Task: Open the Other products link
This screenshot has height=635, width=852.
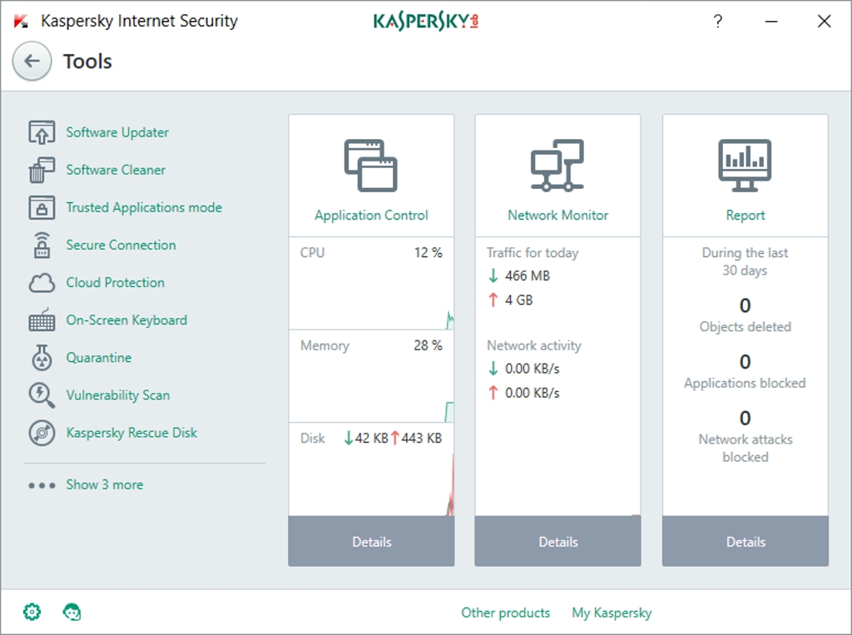Action: 506,613
